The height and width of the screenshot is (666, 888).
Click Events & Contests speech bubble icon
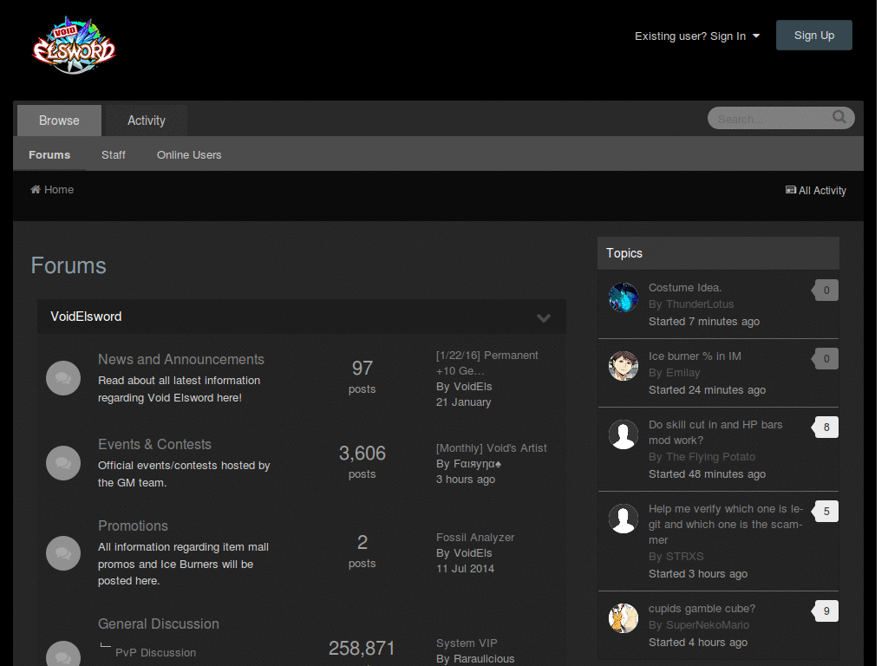pyautogui.click(x=62, y=463)
